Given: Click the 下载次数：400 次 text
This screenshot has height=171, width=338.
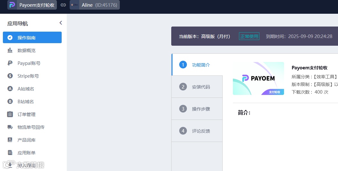Looking at the screenshot, I should pos(310,92).
